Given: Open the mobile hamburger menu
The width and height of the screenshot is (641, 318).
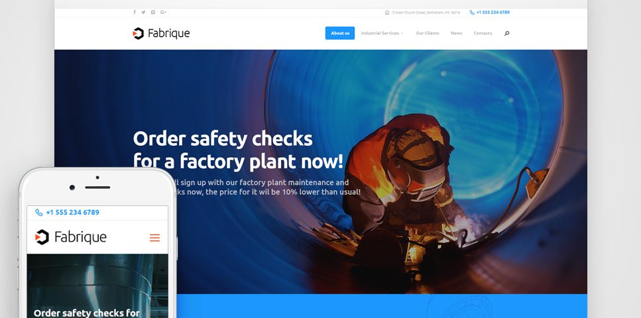Looking at the screenshot, I should (x=154, y=237).
